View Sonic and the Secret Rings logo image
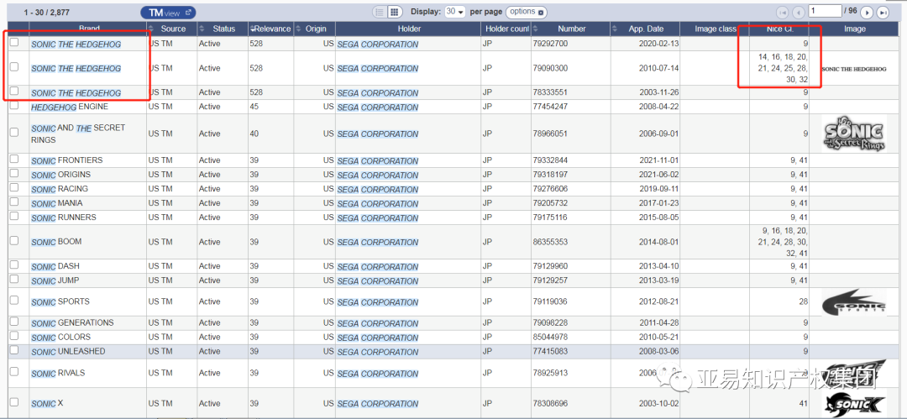The image size is (907, 419). [854, 134]
